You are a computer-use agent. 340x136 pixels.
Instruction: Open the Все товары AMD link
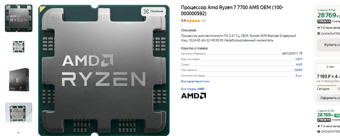(x=192, y=89)
